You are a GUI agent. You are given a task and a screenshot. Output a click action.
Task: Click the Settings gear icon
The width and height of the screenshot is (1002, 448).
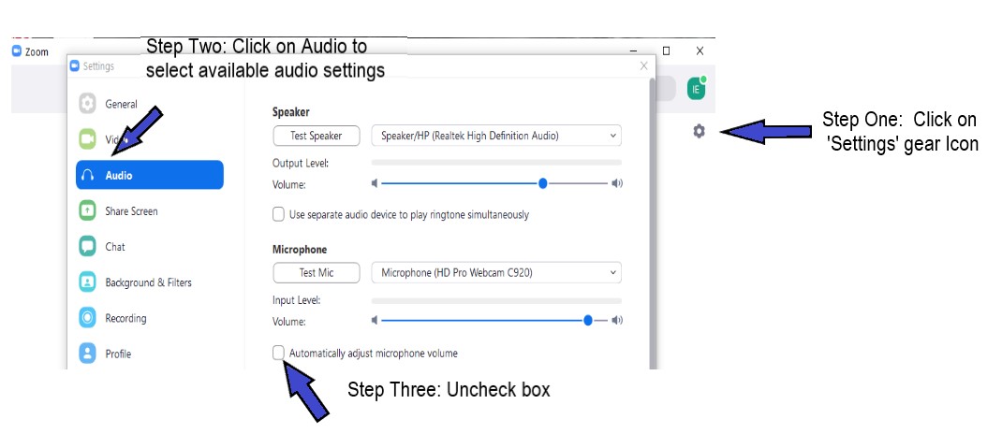(699, 131)
